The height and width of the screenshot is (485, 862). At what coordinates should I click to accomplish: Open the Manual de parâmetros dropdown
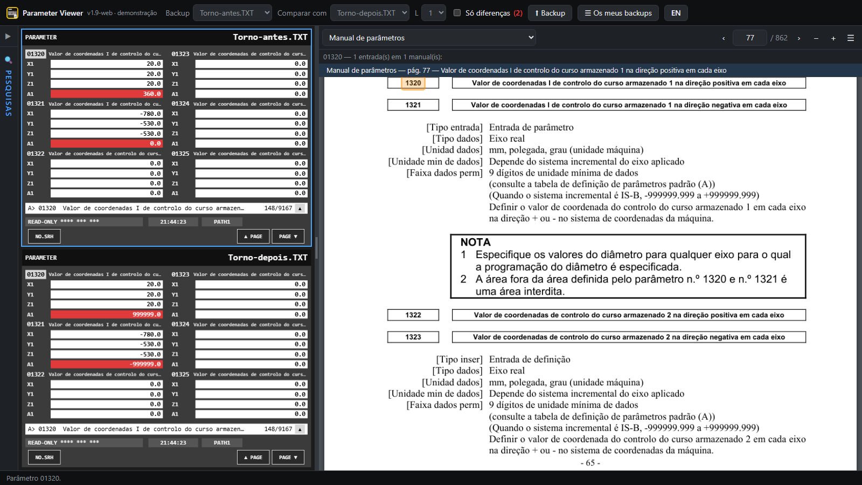pos(429,38)
